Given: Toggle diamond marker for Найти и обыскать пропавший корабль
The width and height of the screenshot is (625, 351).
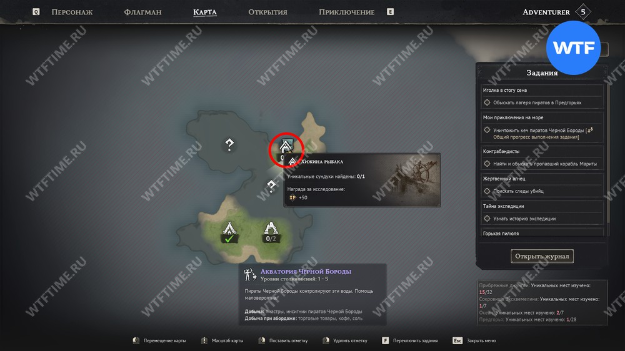Looking at the screenshot, I should 487,164.
